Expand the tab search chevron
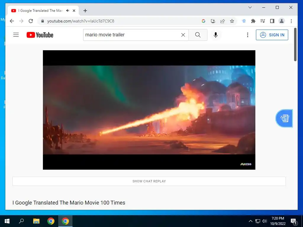Viewport: 303px width, 227px height. point(250,7)
